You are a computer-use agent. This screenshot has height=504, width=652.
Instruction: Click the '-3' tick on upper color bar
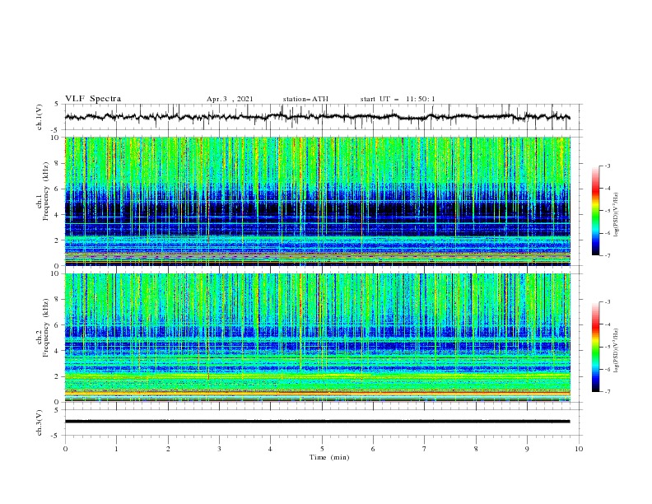click(608, 166)
